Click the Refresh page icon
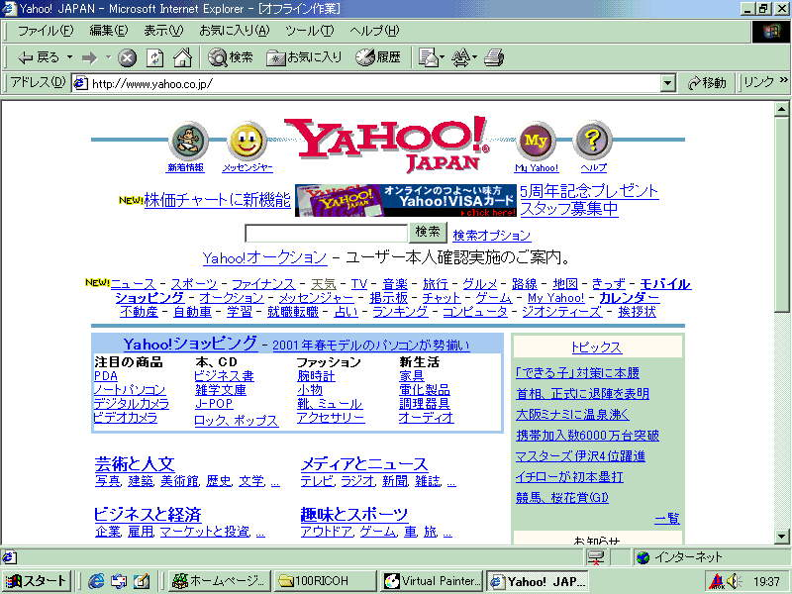792x594 pixels. click(154, 58)
